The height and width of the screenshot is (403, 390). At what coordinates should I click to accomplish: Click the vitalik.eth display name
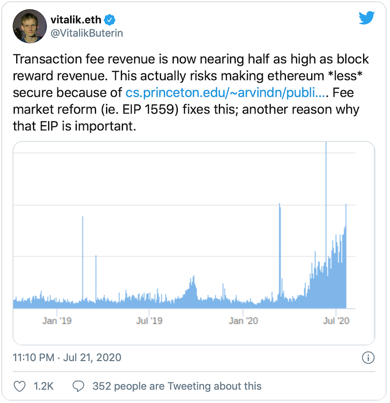[x=76, y=20]
